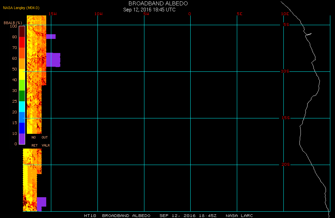
Task: Click the 80 value on the legend scale
Action: pos(14,37)
